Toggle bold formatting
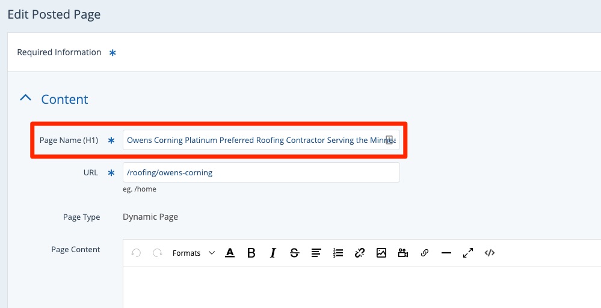Image resolution: width=601 pixels, height=308 pixels. point(251,253)
